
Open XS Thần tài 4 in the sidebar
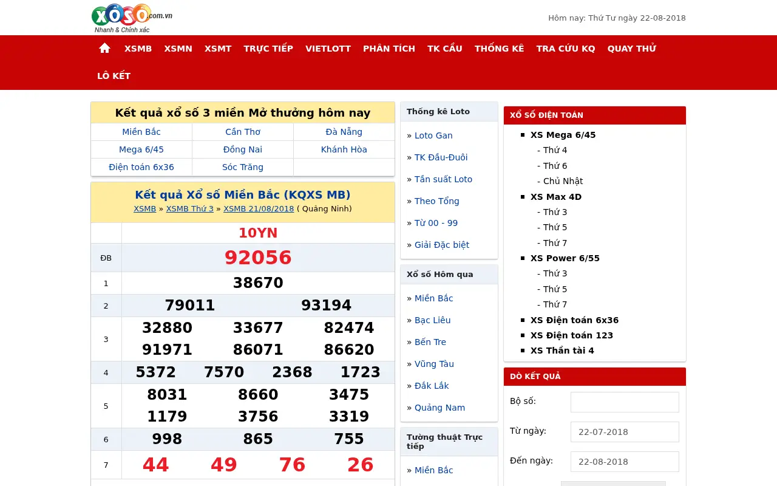point(562,351)
